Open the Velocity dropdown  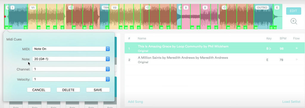[71, 79]
